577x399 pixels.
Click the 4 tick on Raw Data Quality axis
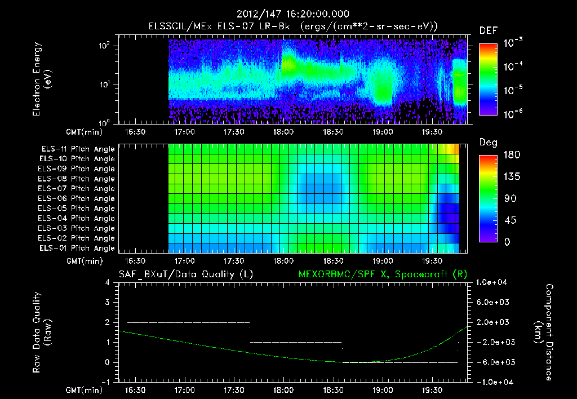tap(107, 282)
